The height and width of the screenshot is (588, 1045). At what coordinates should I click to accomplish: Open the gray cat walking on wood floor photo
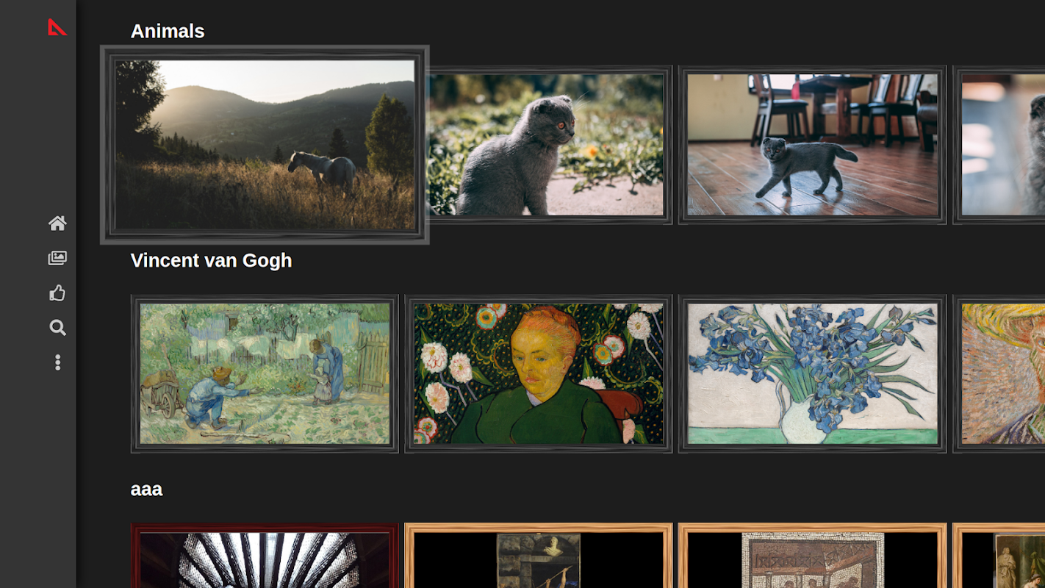(812, 145)
